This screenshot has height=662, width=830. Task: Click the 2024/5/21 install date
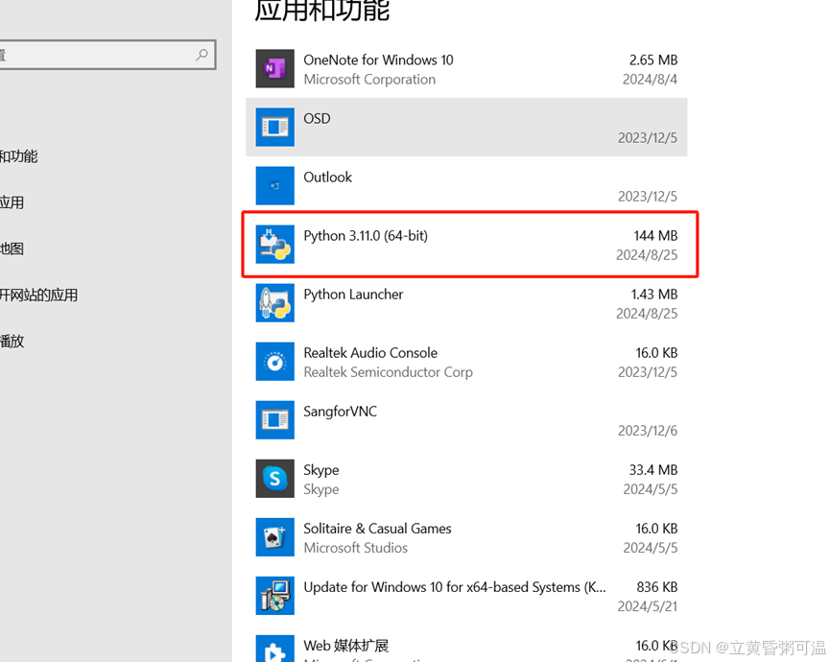click(648, 607)
